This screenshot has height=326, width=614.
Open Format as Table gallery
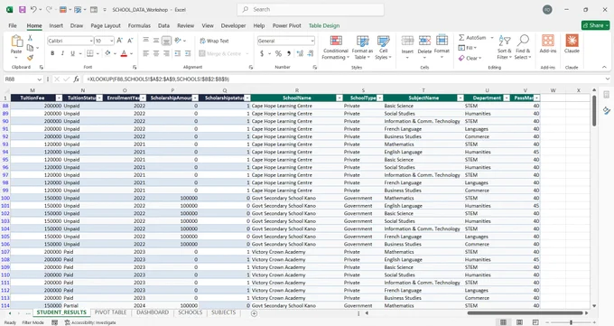362,48
